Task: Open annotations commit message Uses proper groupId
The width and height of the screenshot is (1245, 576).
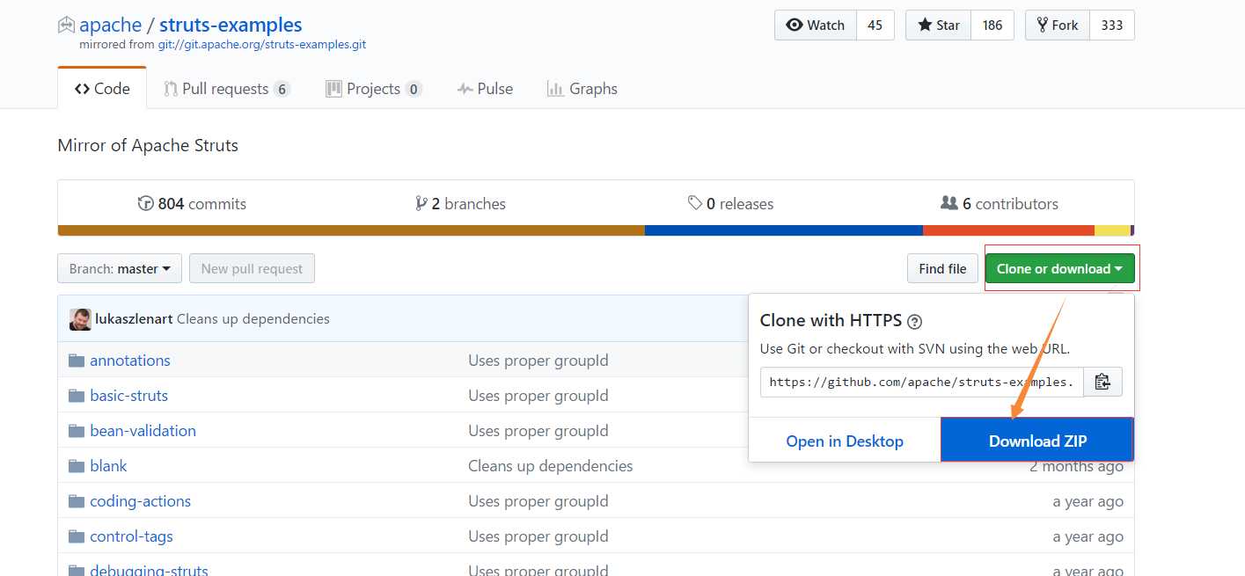Action: click(538, 360)
